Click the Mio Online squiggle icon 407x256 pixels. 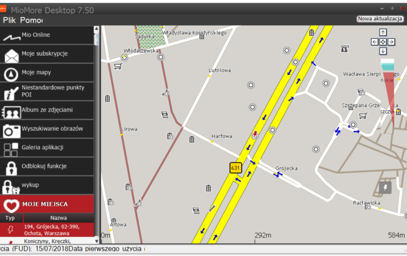pyautogui.click(x=12, y=38)
